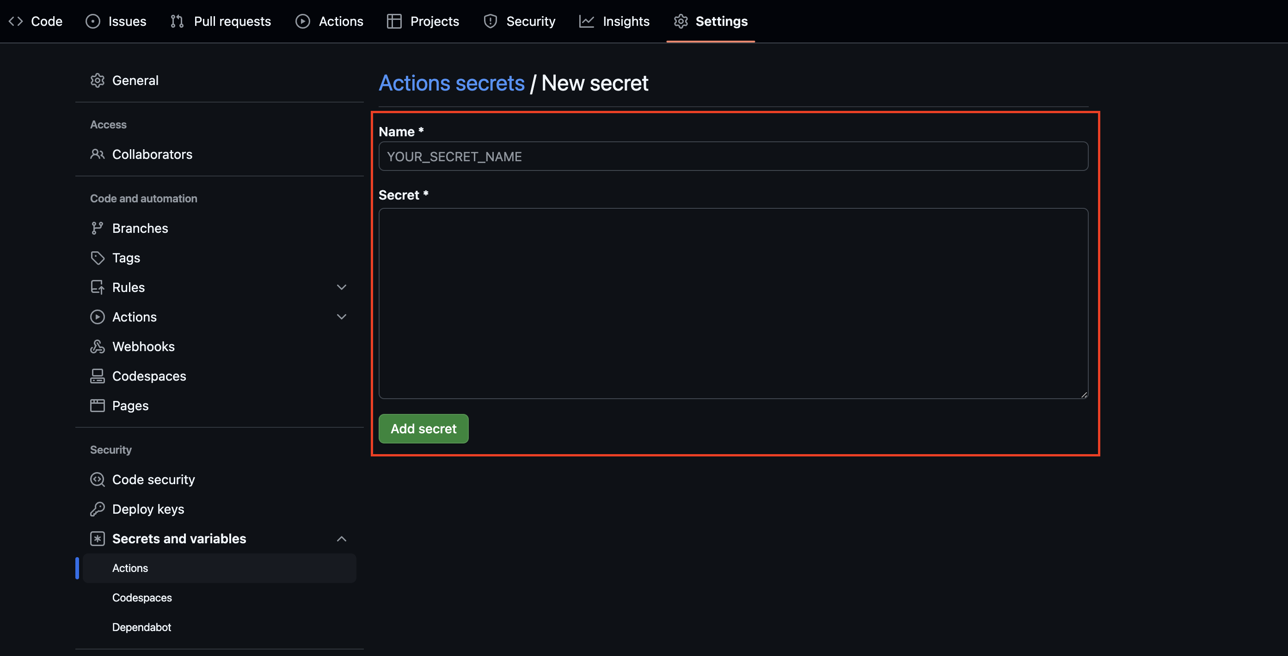
Task: Click the Tags label icon
Action: (97, 258)
